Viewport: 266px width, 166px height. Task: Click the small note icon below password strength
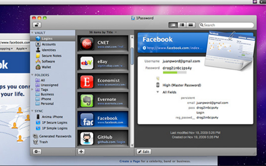point(158,78)
